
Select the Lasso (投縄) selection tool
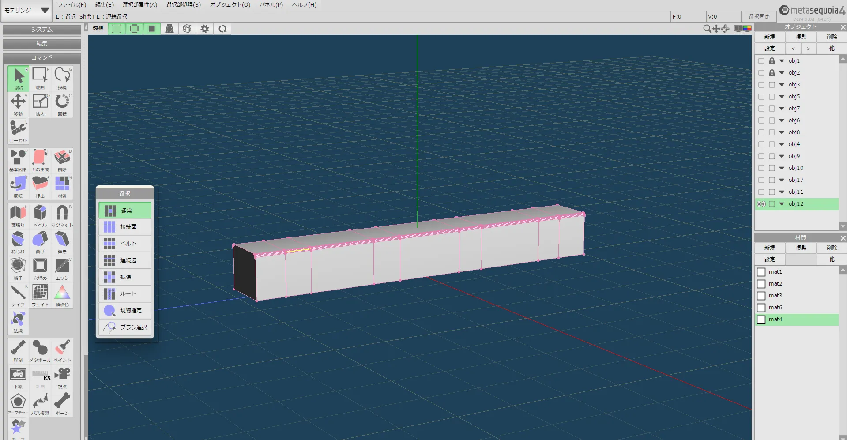point(62,77)
